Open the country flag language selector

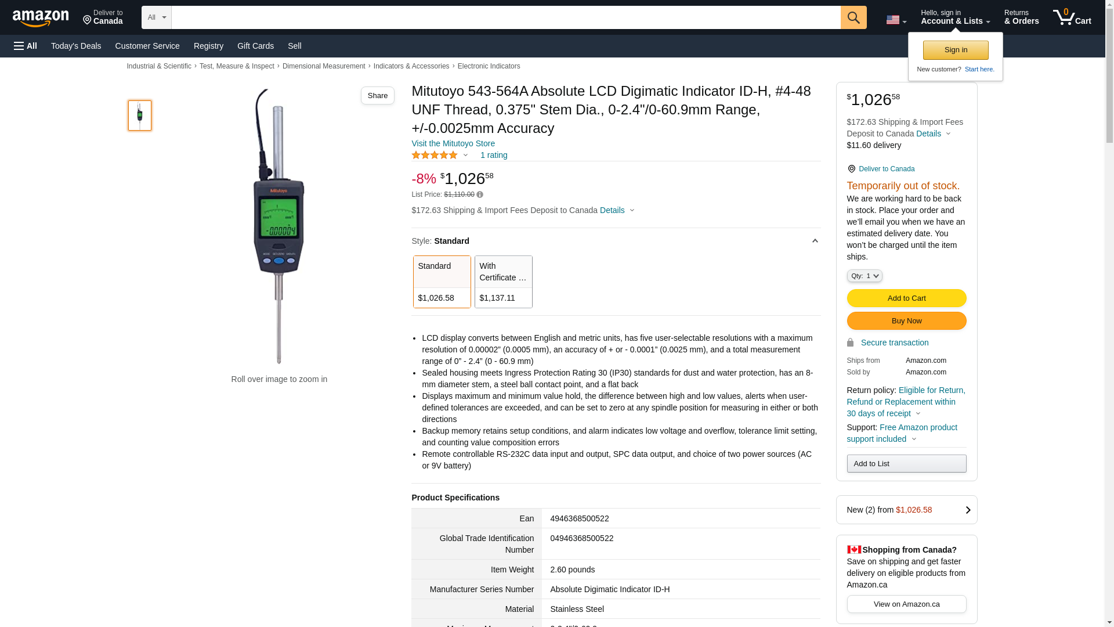pyautogui.click(x=895, y=20)
